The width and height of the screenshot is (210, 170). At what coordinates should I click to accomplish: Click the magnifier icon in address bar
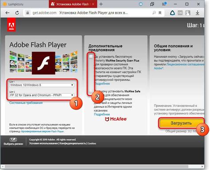point(154,13)
